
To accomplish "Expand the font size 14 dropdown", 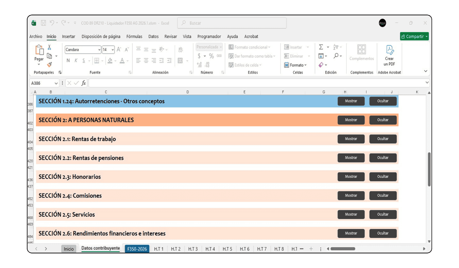I will point(113,50).
